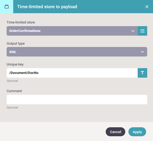Image resolution: width=153 pixels, height=141 pixels.
Task: Open the store list via list icon
Action: (x=142, y=31)
